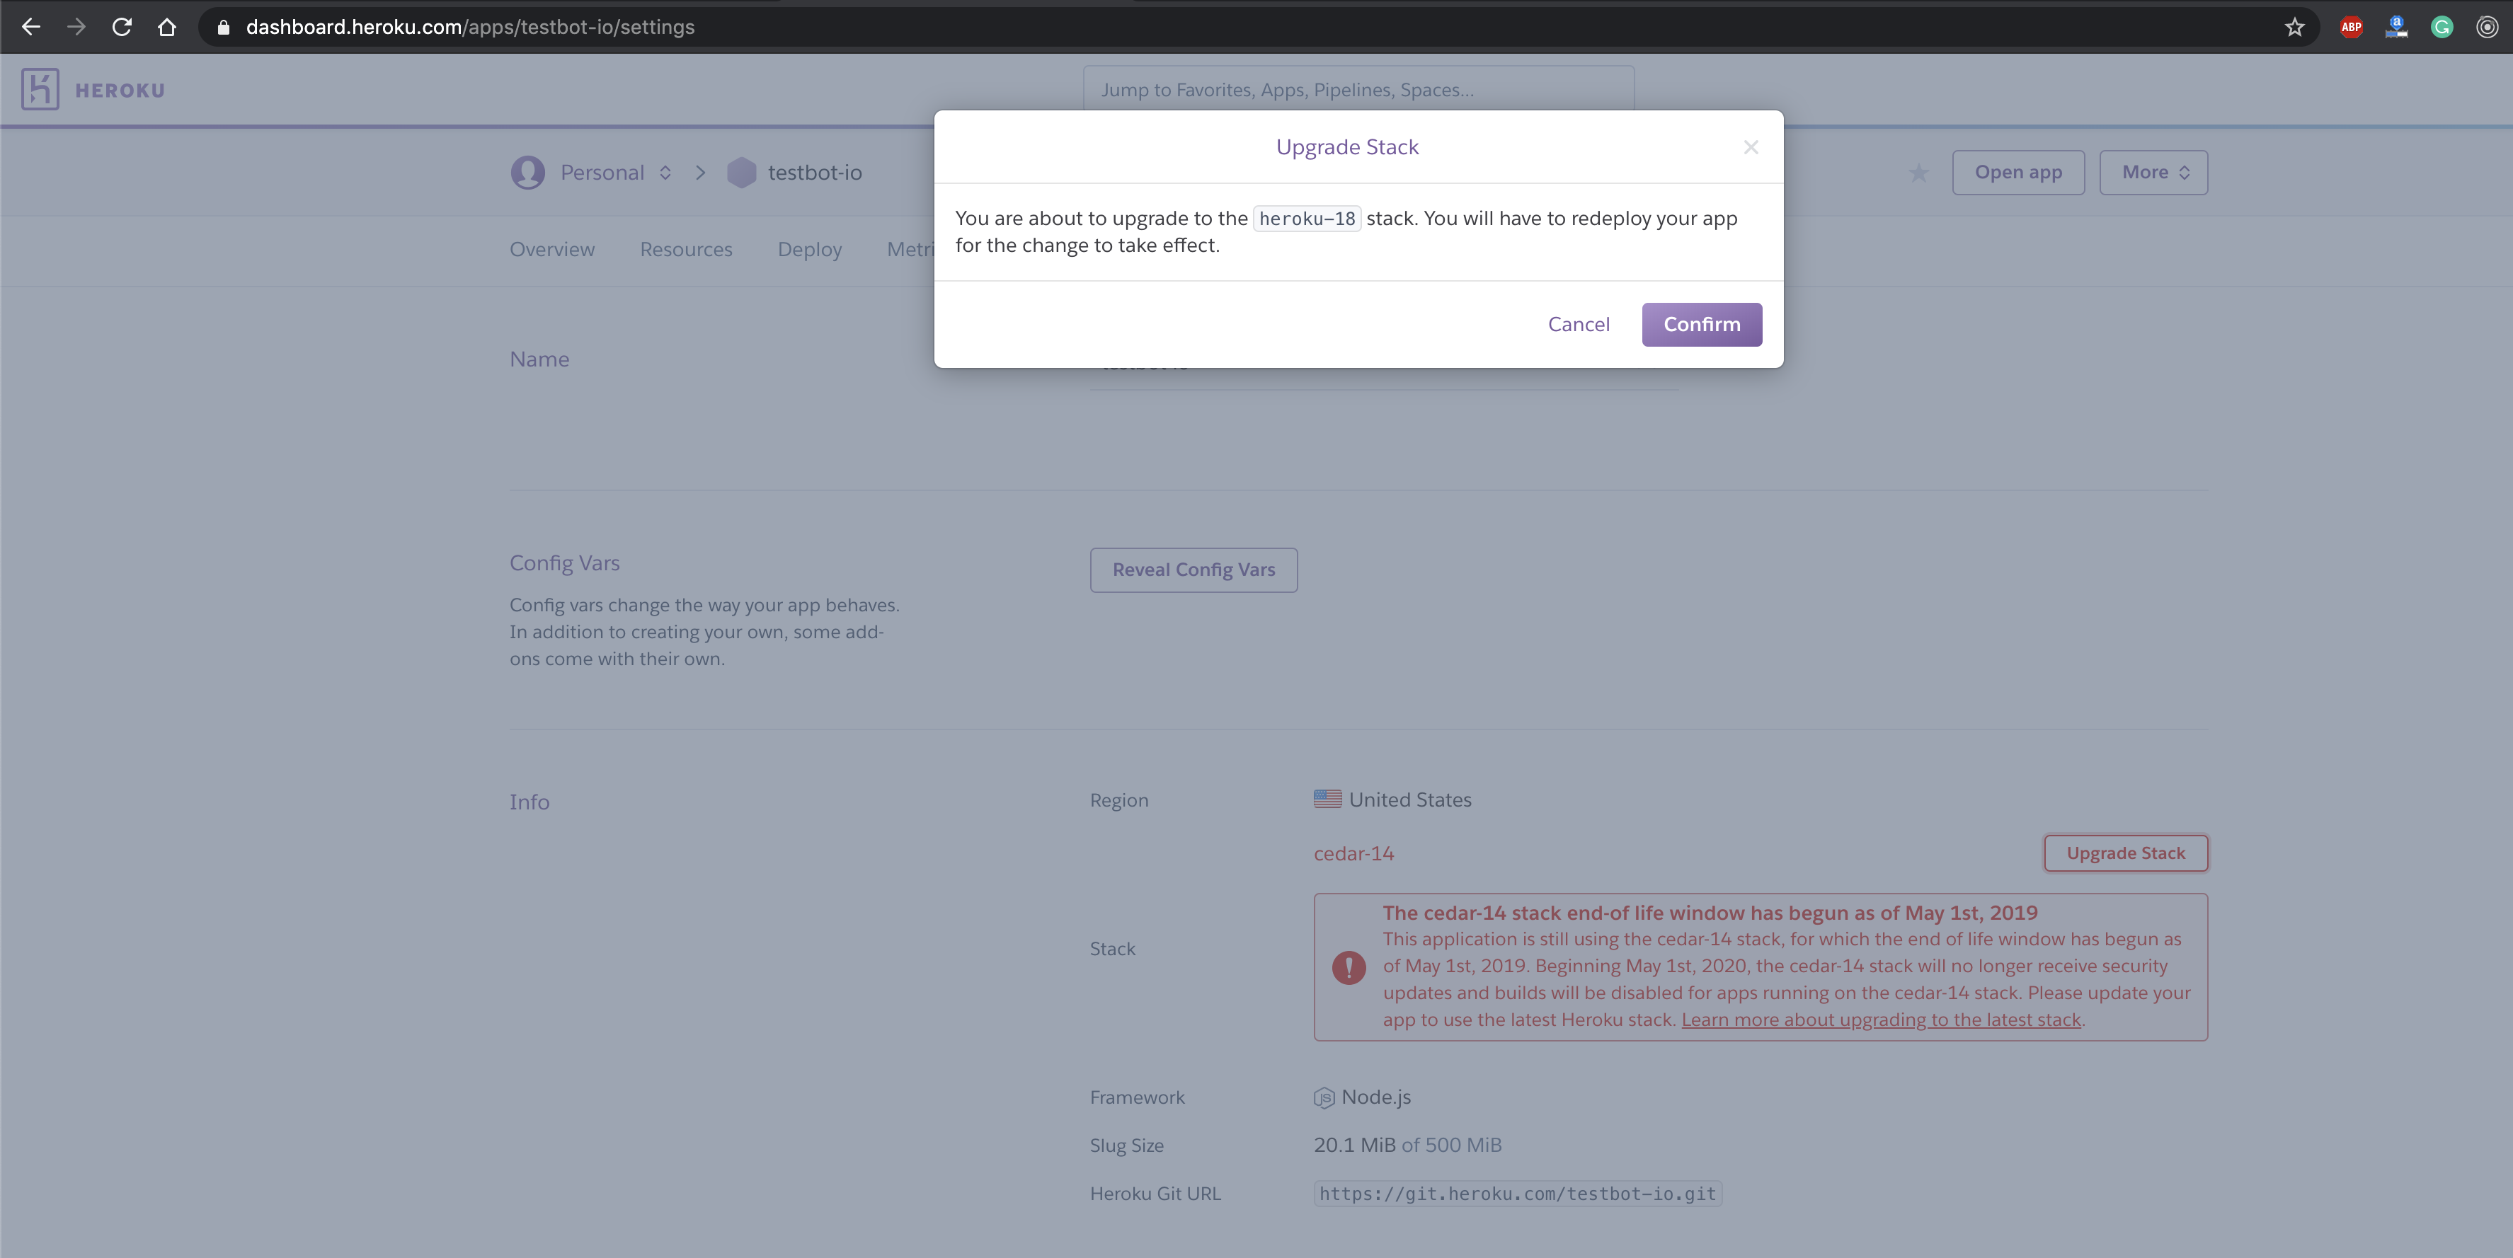Screen dimensions: 2513x1258
Task: Click the browser home icon
Action: 167,28
